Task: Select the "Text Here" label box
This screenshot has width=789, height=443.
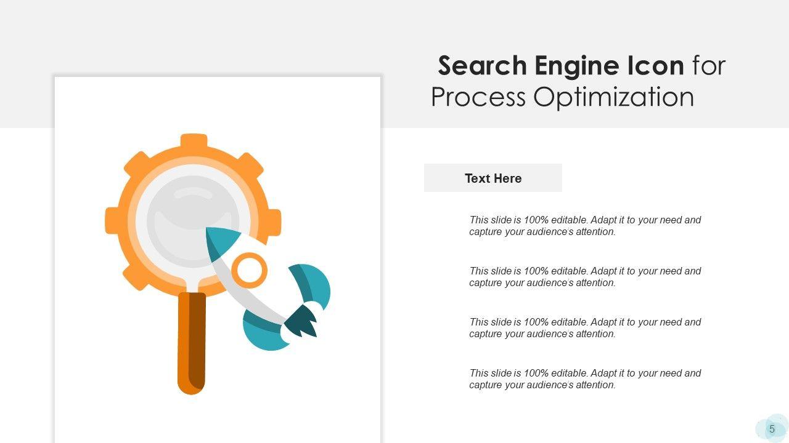Action: [x=493, y=178]
